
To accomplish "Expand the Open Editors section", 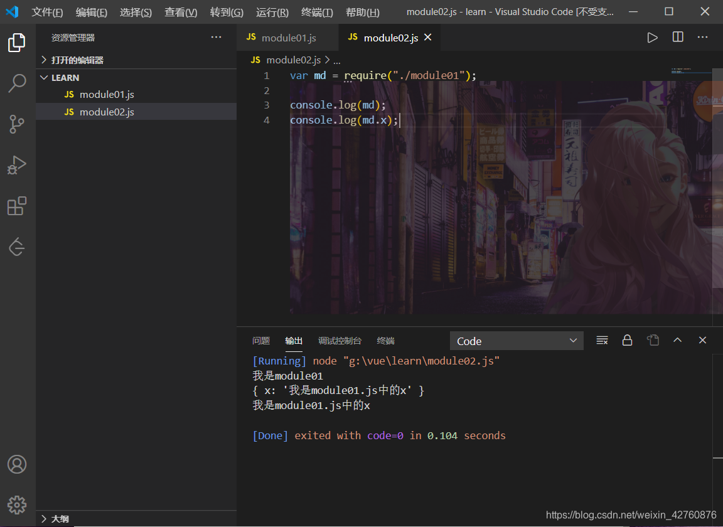I will coord(136,60).
